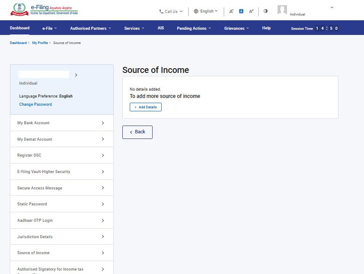Click the Dashboard breadcrumb link
The image size is (364, 274).
coord(18,43)
